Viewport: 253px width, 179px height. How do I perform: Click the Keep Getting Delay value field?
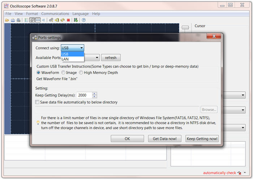[85, 95]
